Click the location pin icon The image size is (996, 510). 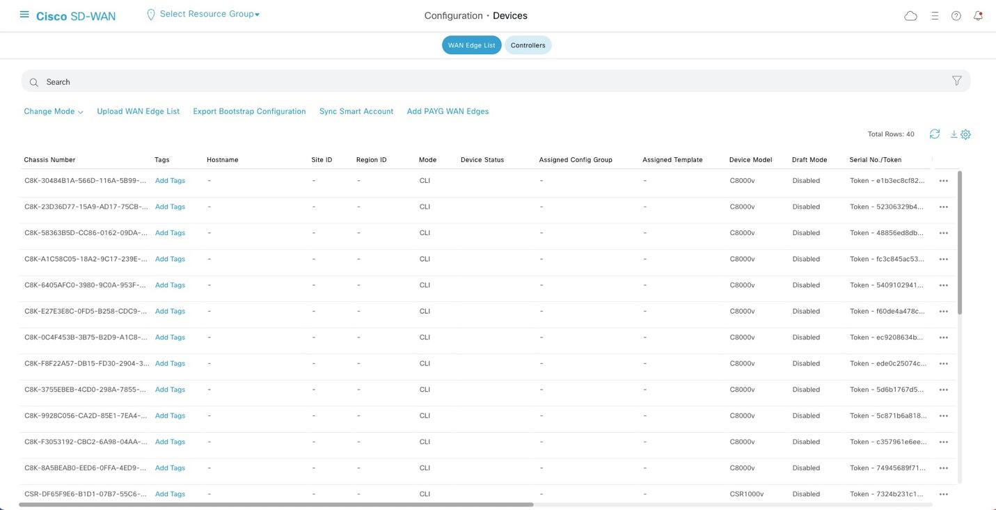click(x=150, y=15)
